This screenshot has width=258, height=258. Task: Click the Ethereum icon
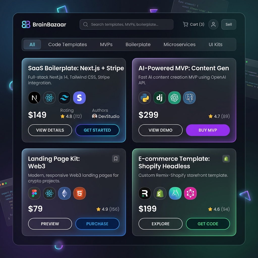click(x=64, y=193)
